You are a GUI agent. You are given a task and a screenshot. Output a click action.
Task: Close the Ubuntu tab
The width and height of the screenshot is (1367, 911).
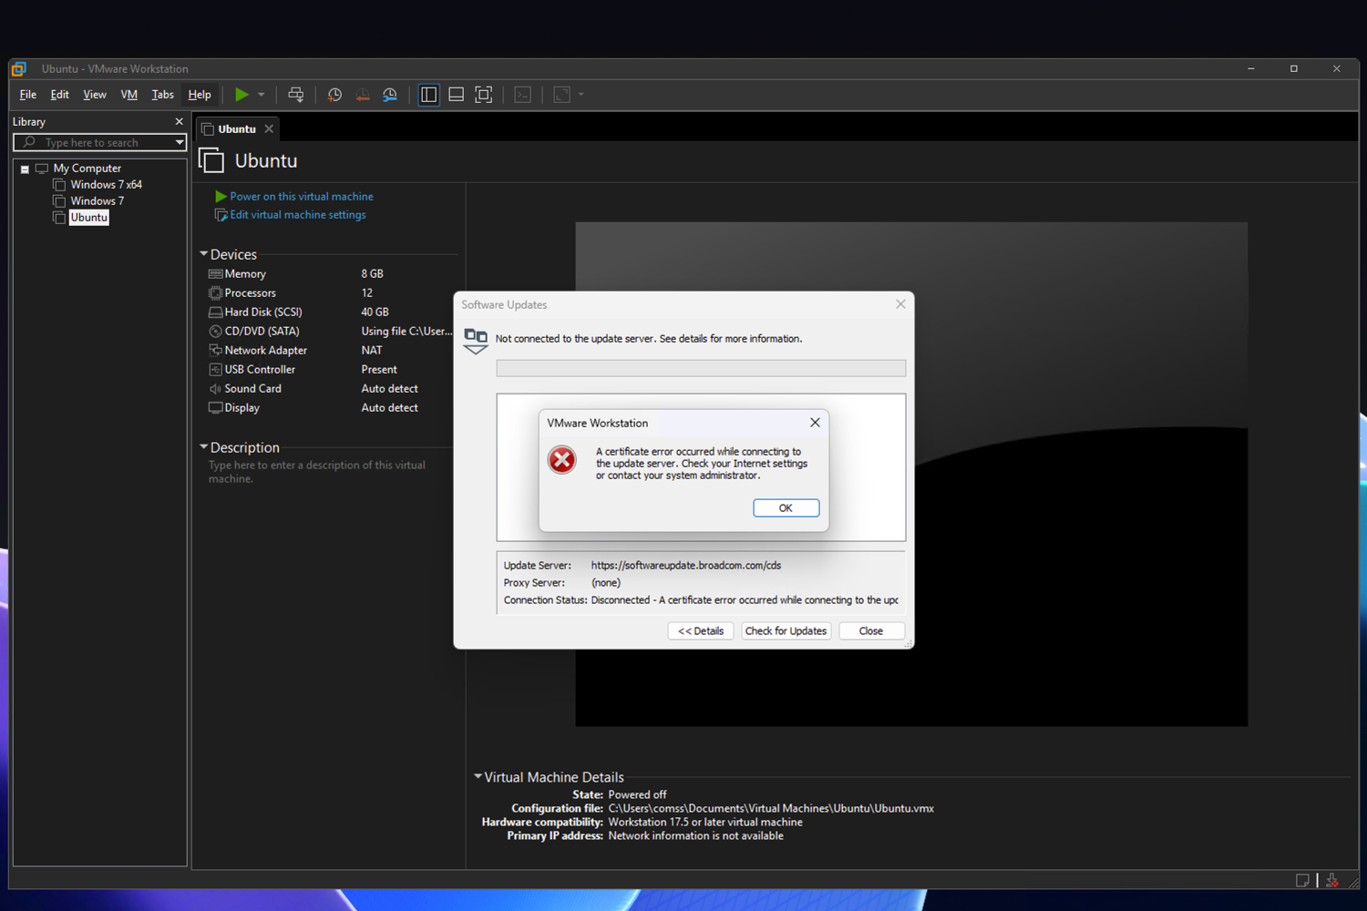pos(269,129)
